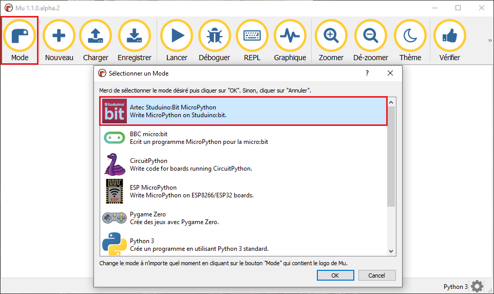Viewport: 494px width, 294px height.
Task: Click the ESP board chip icon
Action: pyautogui.click(x=115, y=191)
